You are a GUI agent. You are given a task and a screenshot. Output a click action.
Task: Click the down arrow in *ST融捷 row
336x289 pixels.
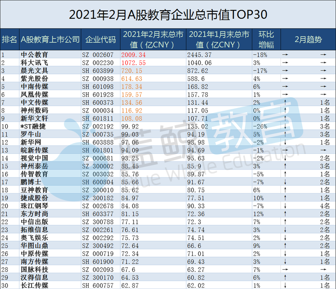click(x=285, y=126)
